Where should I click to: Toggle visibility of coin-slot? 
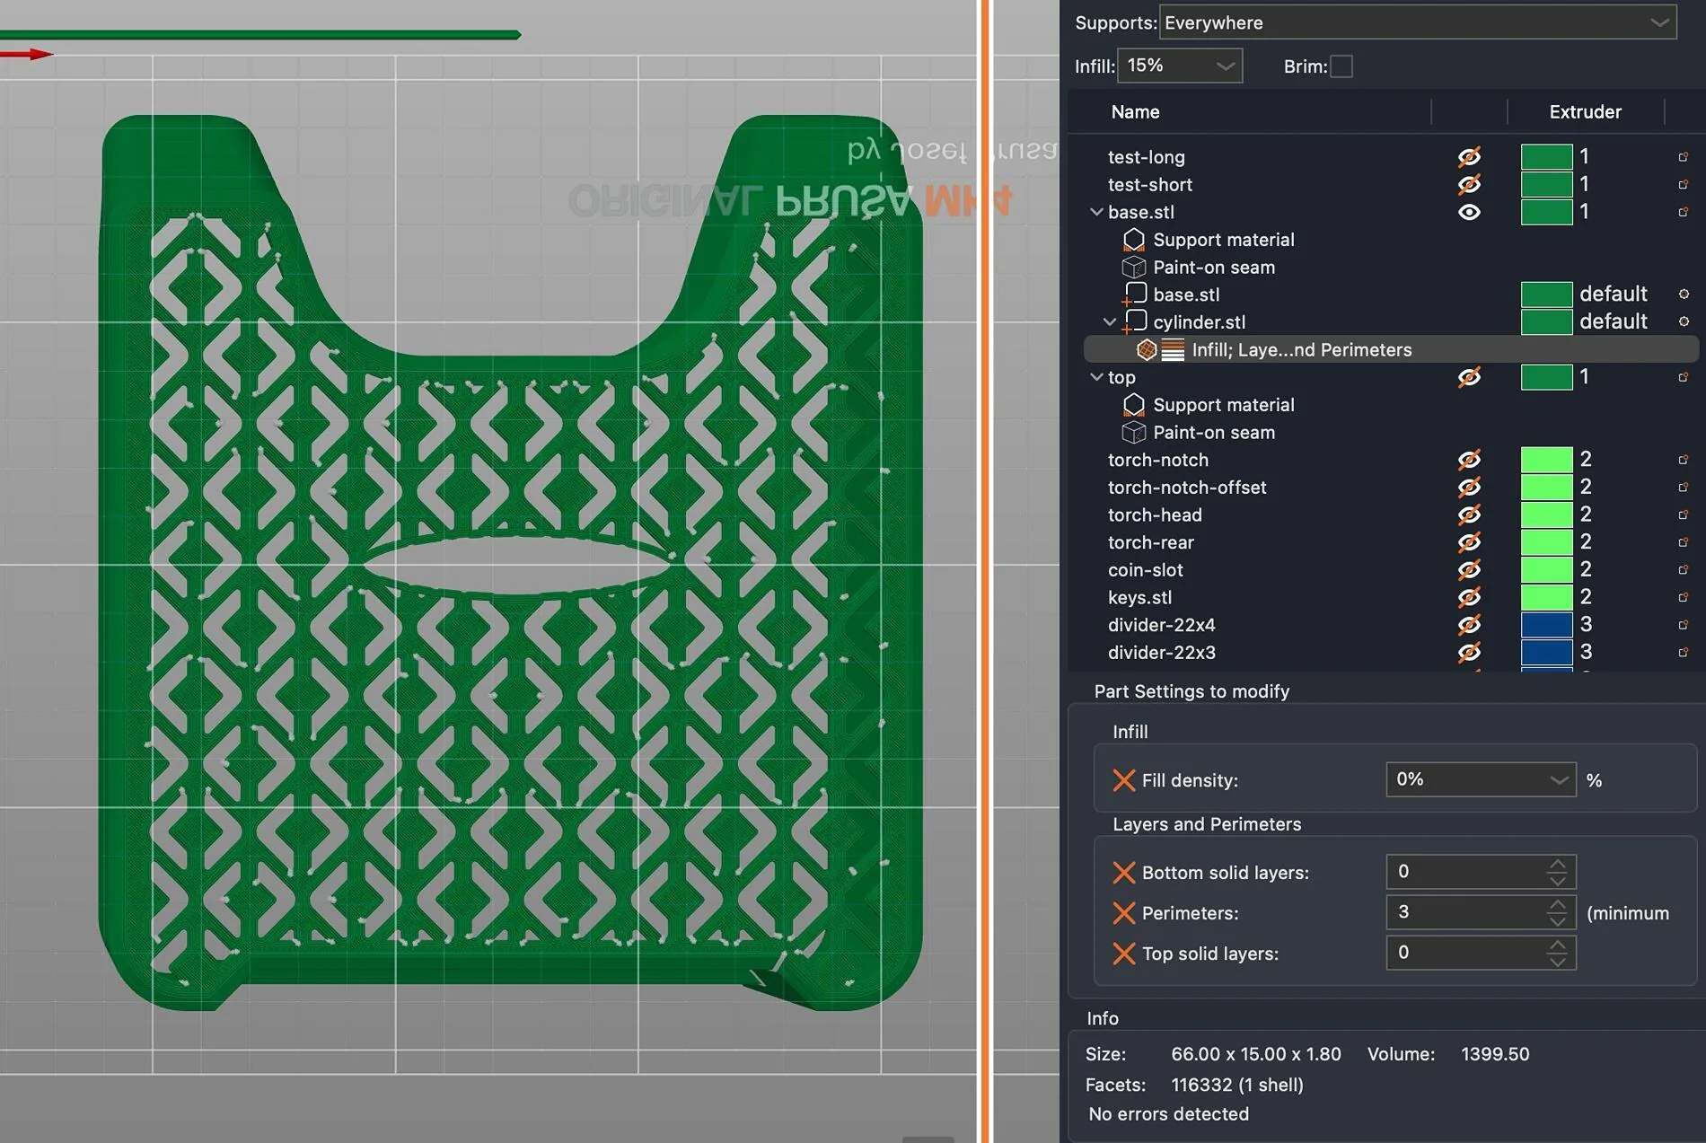point(1469,570)
